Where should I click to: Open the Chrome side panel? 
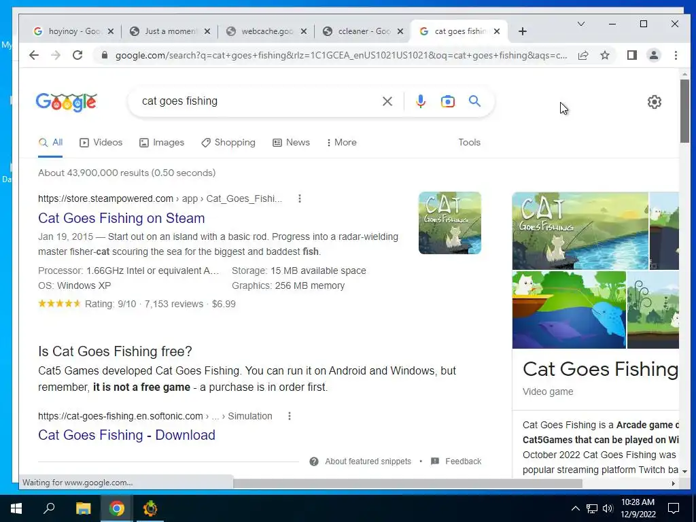click(x=631, y=55)
